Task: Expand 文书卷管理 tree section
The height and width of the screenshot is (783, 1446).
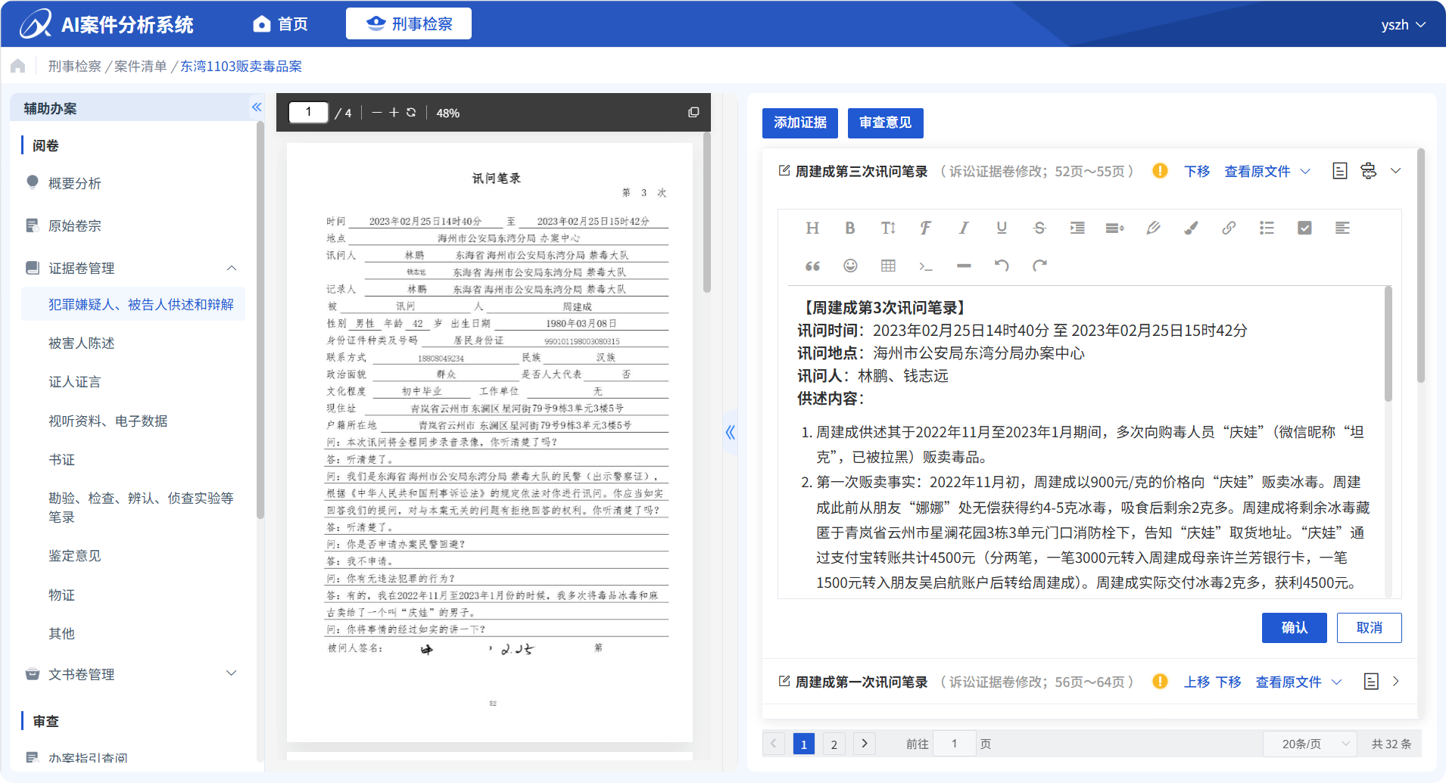Action: tap(232, 673)
